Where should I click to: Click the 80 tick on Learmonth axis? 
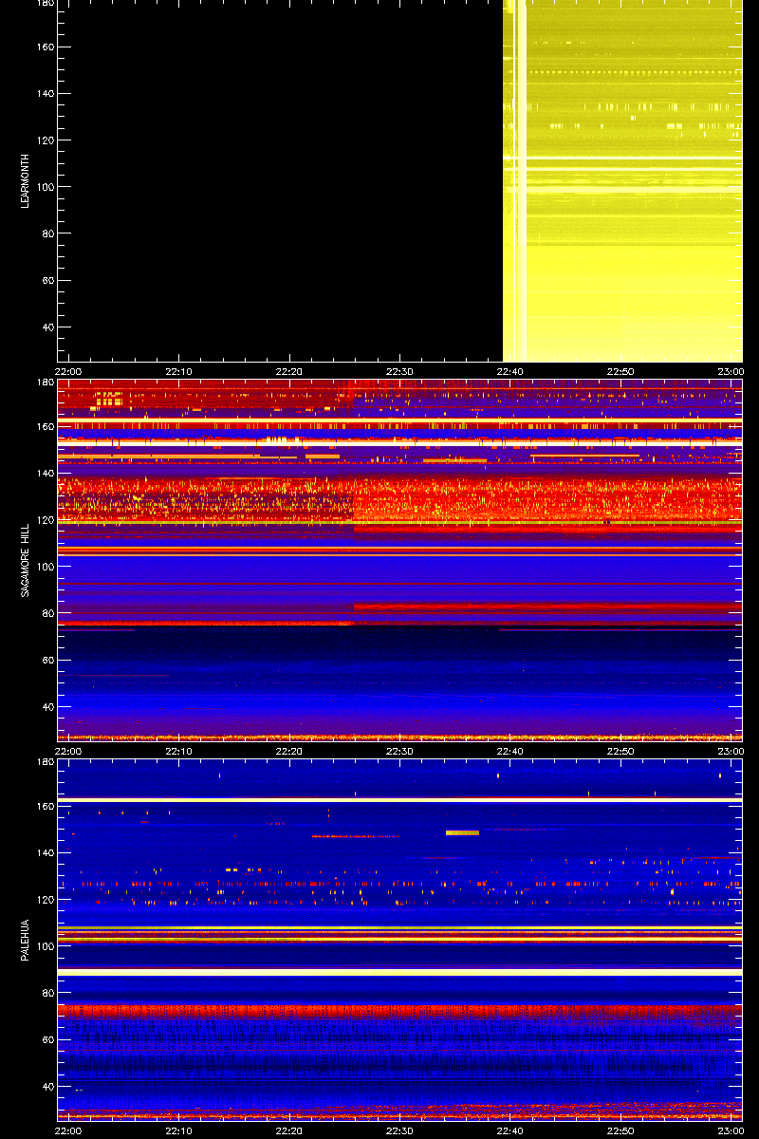(48, 234)
